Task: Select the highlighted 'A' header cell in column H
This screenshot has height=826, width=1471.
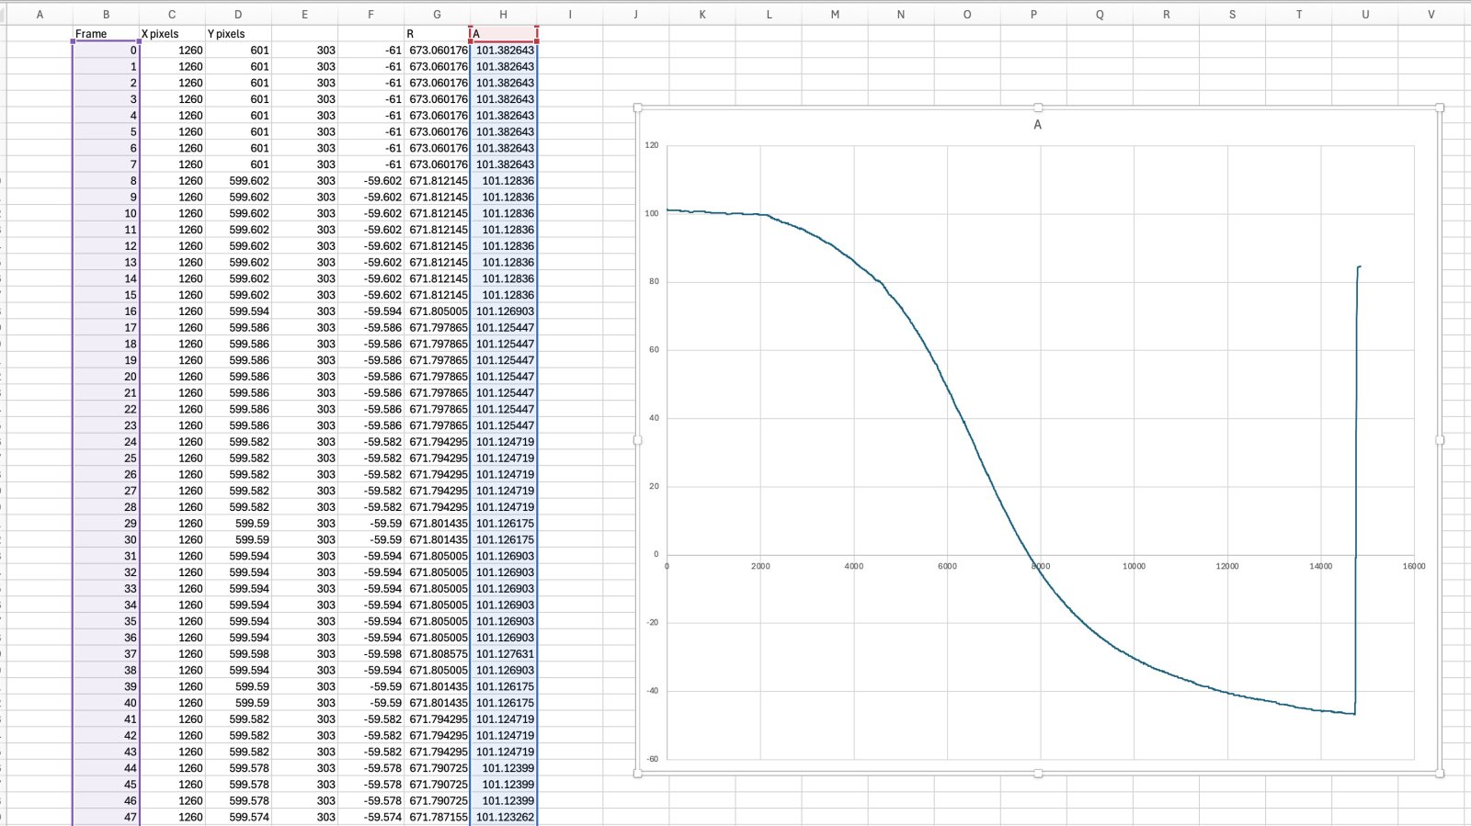Action: [x=503, y=34]
